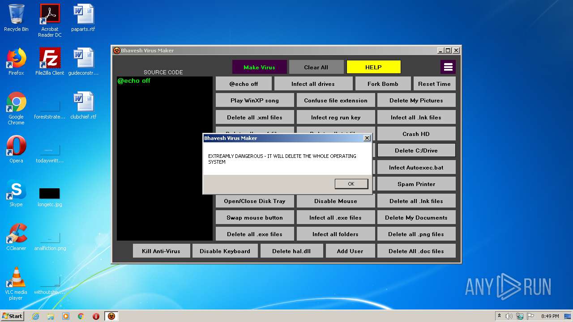Select the VLC media player desktop icon

(x=16, y=284)
